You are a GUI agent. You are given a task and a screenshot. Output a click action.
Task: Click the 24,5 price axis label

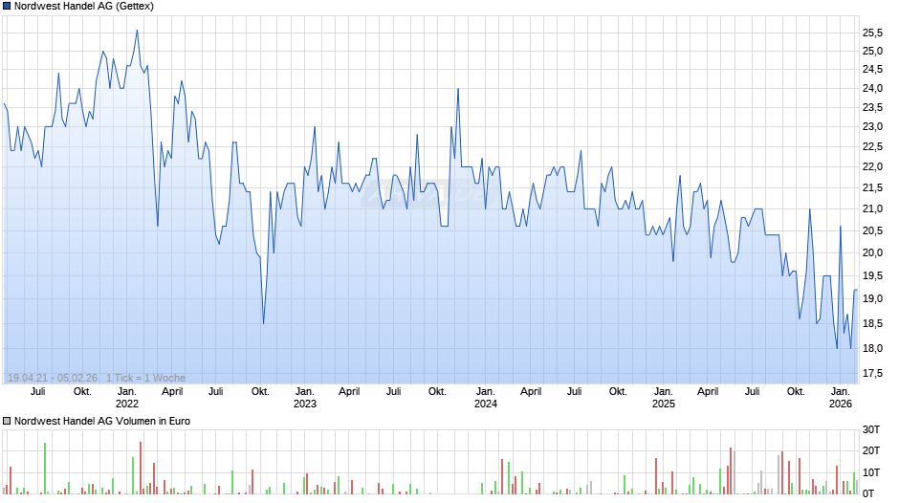point(872,70)
